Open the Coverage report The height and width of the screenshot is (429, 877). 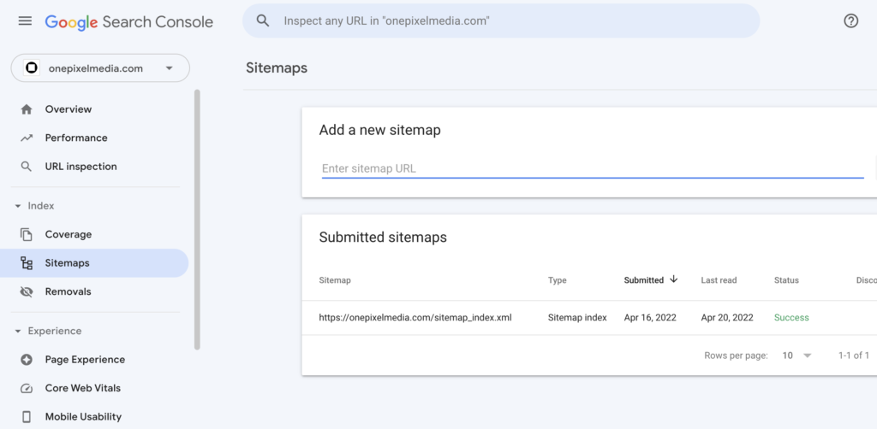point(94,234)
